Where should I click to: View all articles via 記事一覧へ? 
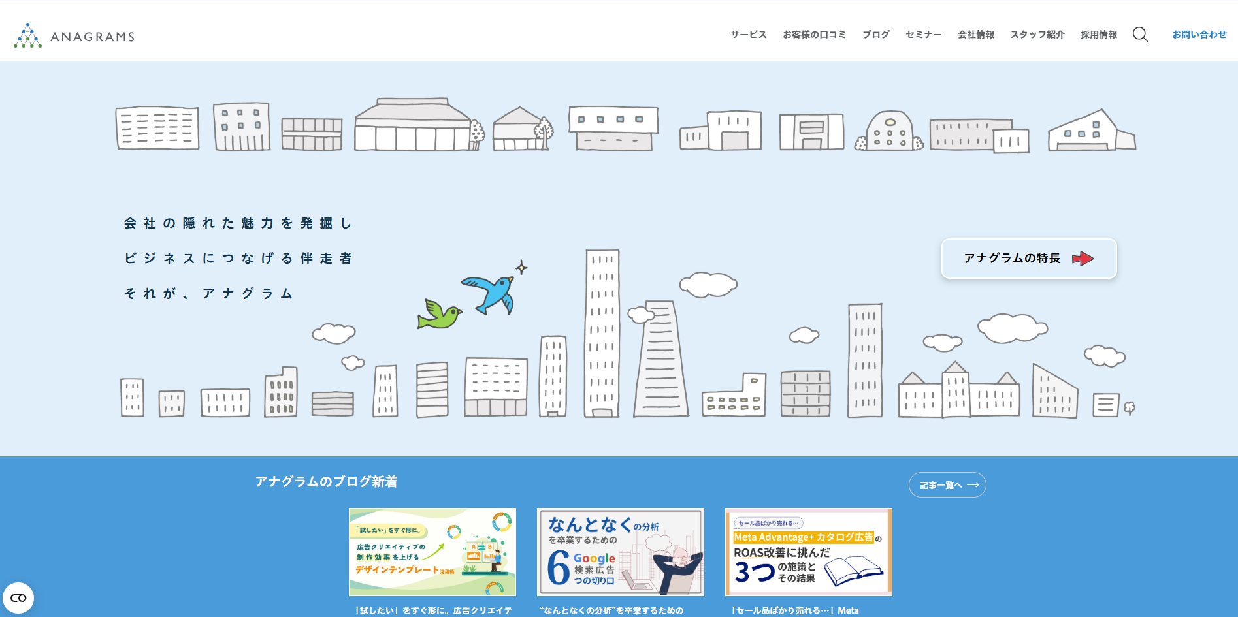coord(941,485)
